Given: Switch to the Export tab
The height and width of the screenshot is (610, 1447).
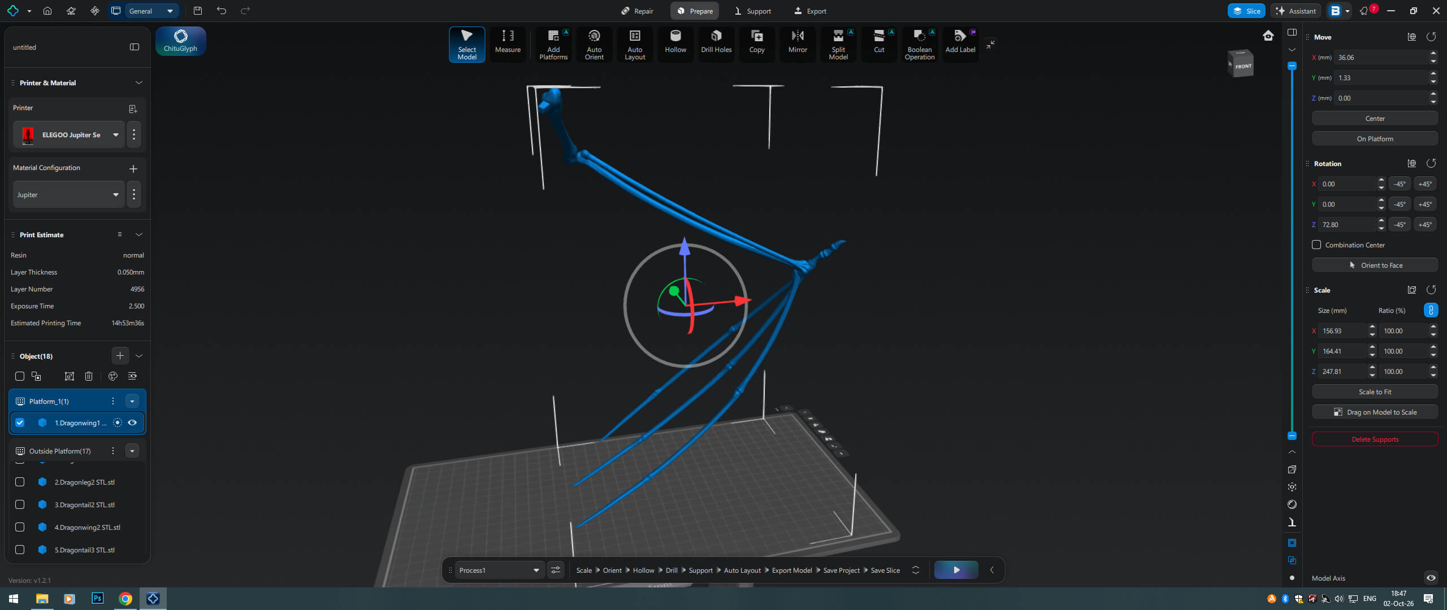Looking at the screenshot, I should (811, 11).
